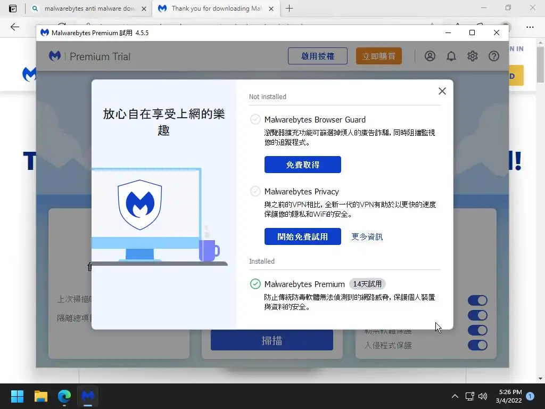
Task: Open the Edge tab actions menu icon
Action: click(x=13, y=9)
